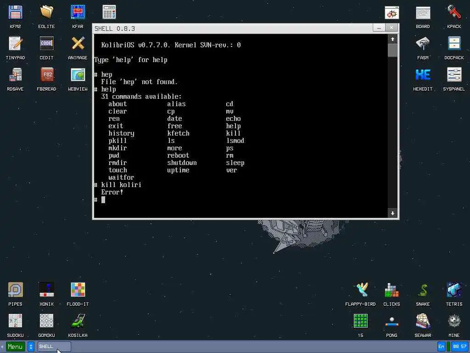This screenshot has width=470, height=353.
Task: Close the SHELL 0.8.3 window
Action: [x=392, y=28]
